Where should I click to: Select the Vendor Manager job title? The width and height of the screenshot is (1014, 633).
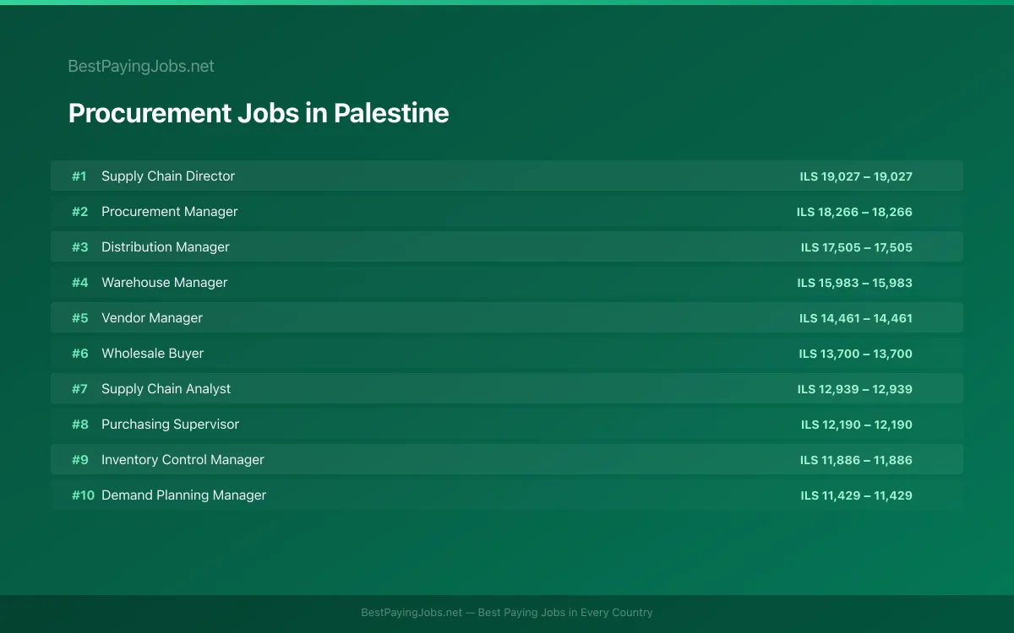point(152,317)
